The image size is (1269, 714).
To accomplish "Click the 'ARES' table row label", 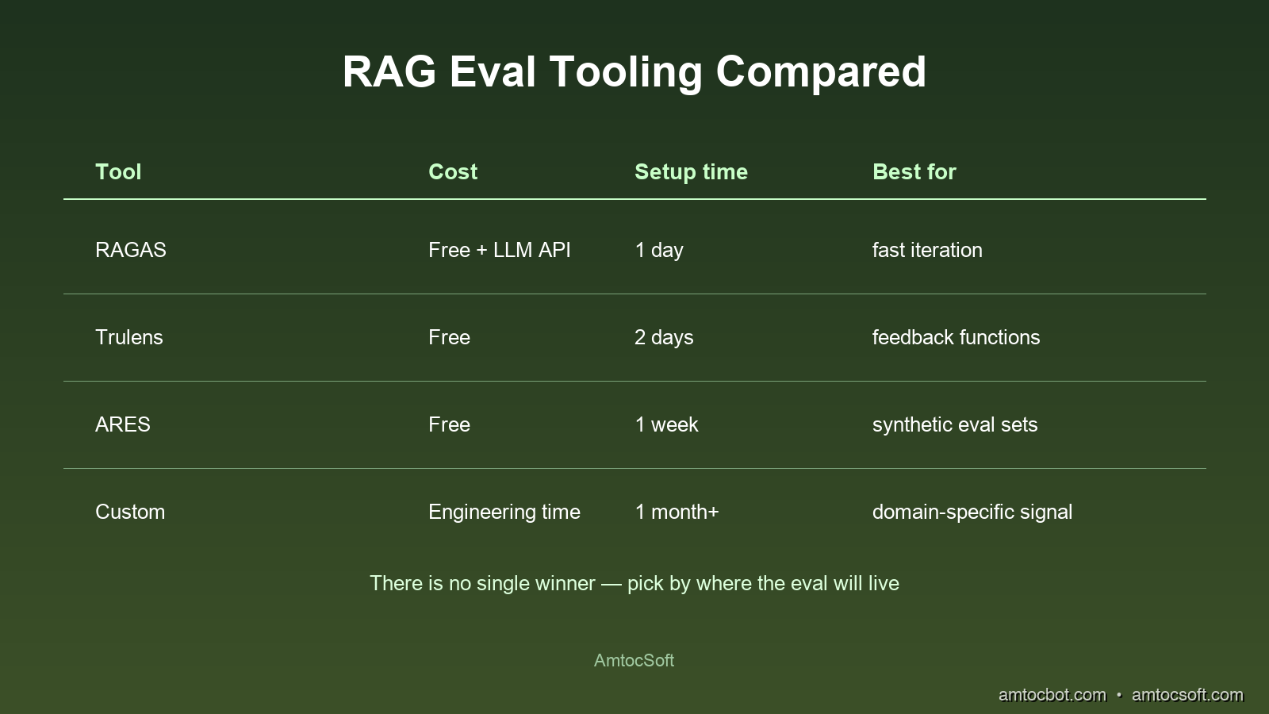I will coord(123,424).
